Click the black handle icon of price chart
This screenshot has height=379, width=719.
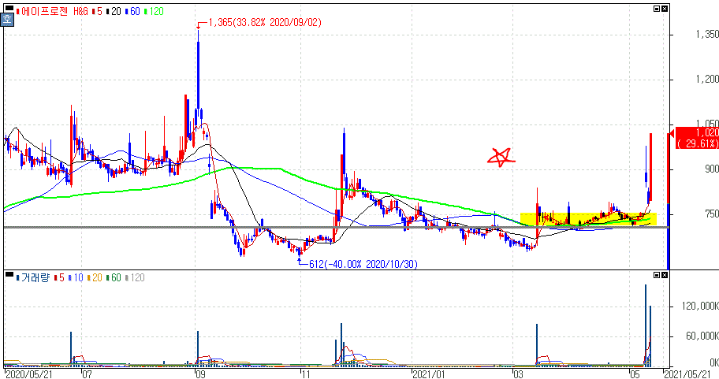pyautogui.click(x=9, y=8)
